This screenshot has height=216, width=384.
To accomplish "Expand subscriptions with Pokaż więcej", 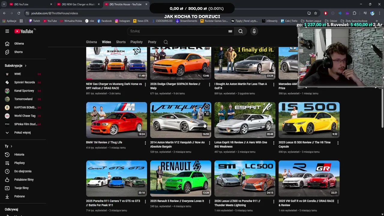I will coord(23,133).
